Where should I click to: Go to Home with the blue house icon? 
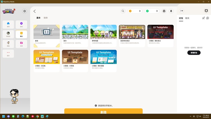[x=8, y=24]
